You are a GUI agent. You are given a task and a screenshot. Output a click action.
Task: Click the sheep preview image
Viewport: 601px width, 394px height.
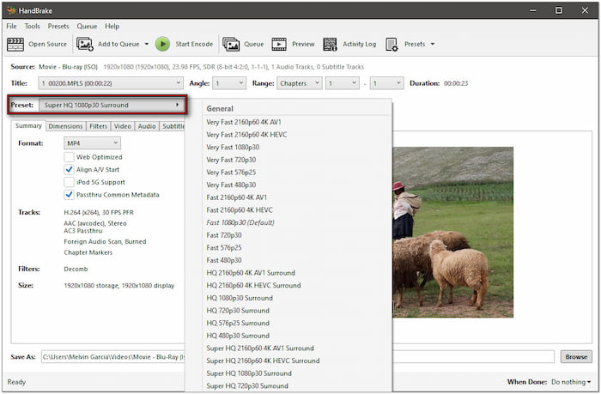point(452,233)
